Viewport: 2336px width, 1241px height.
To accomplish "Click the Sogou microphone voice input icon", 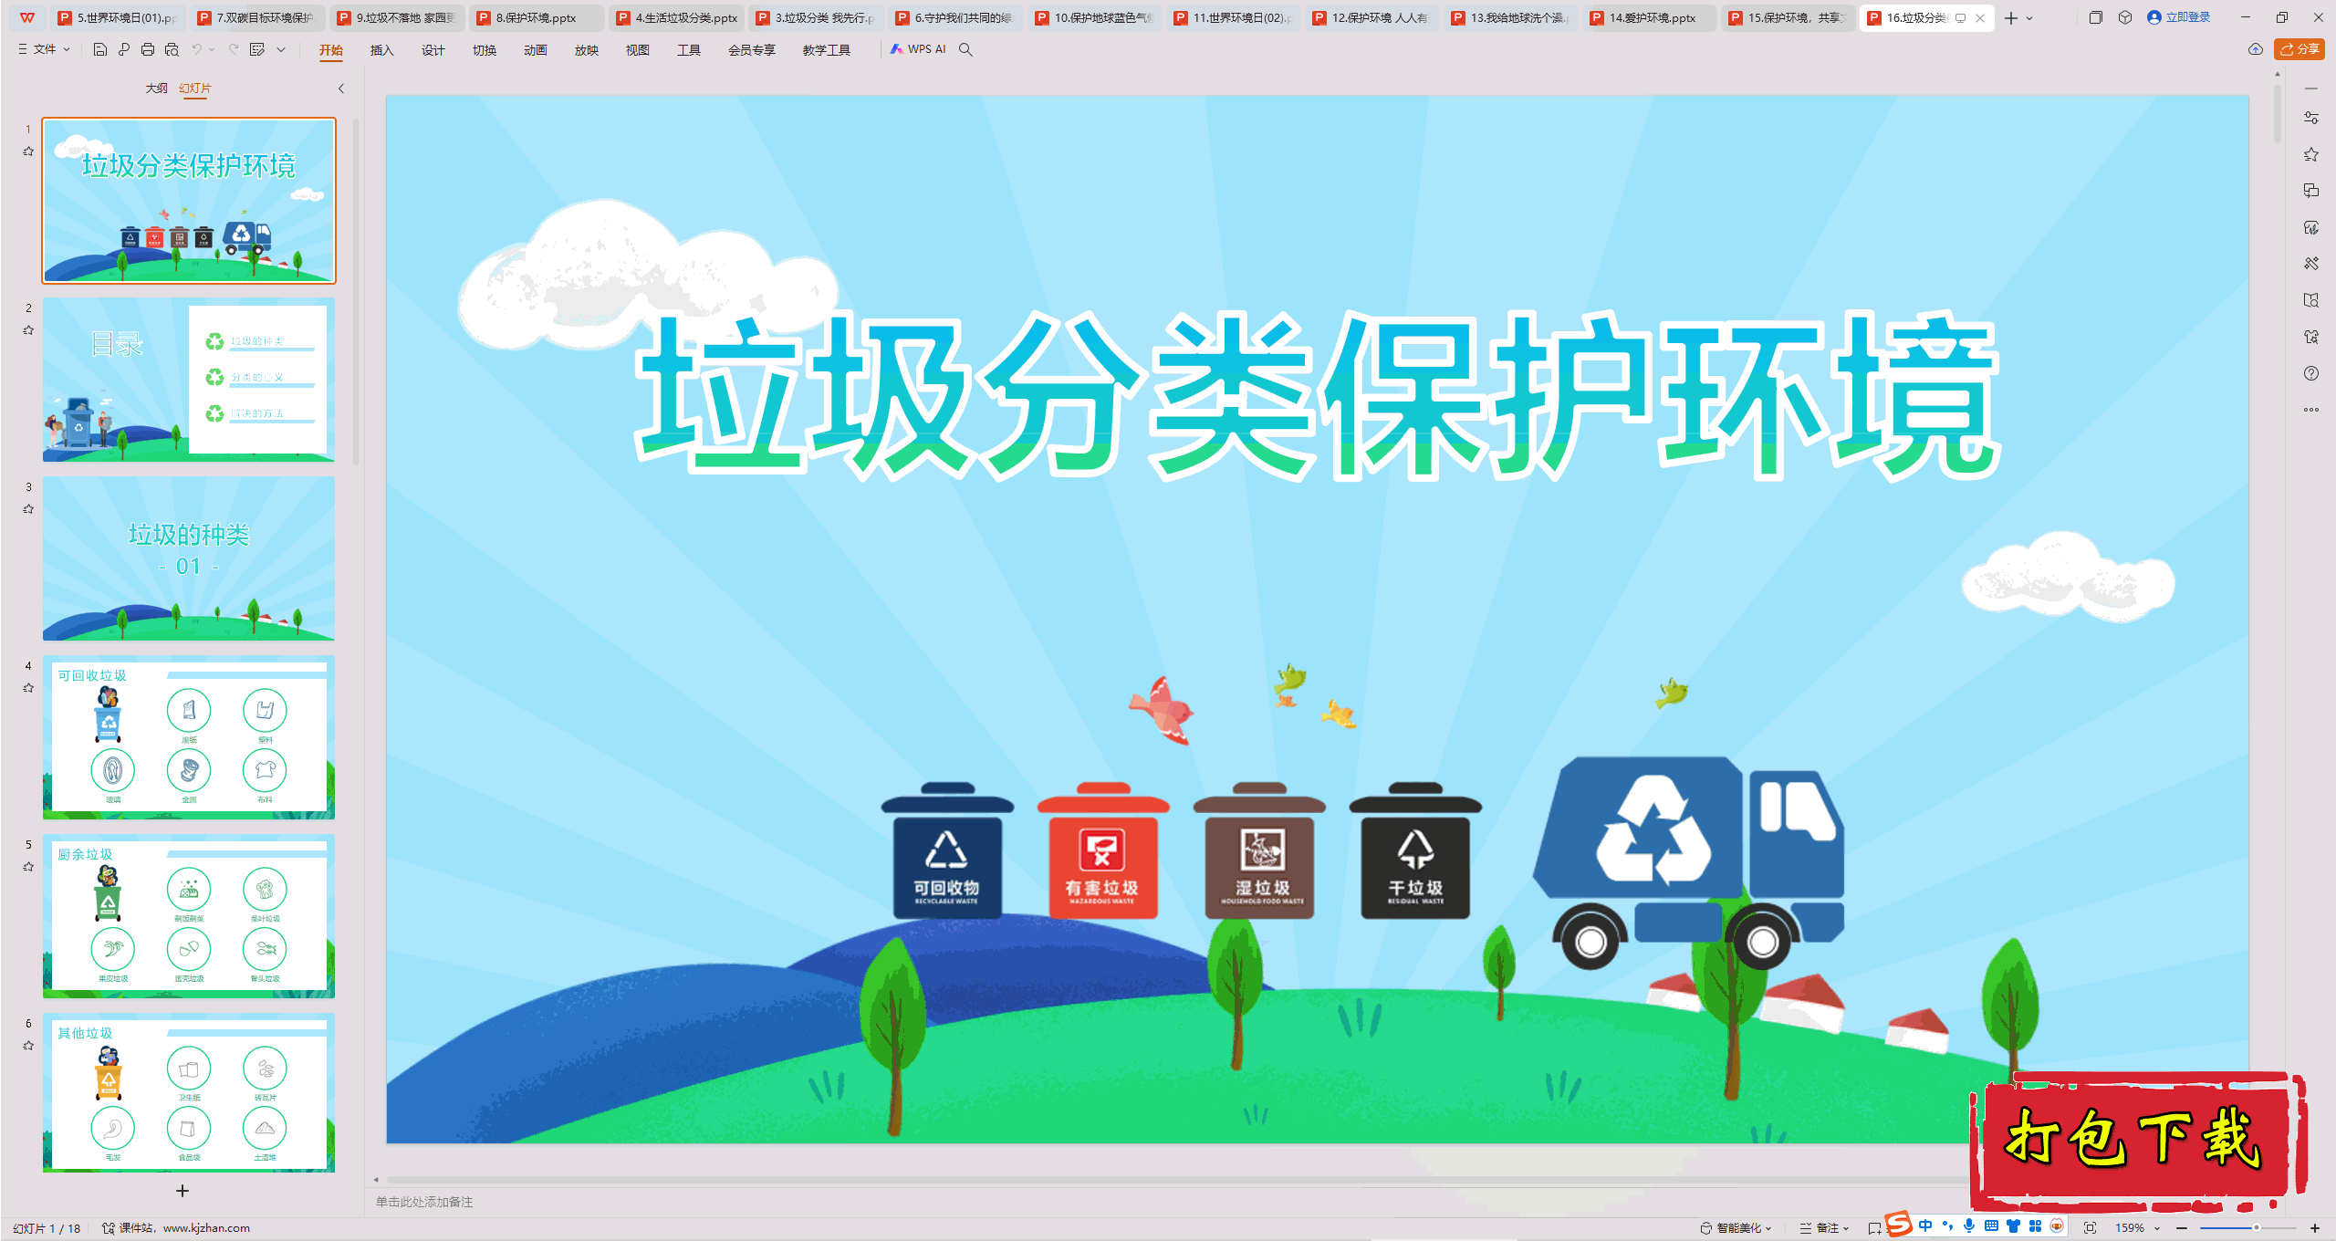I will pyautogui.click(x=1969, y=1225).
